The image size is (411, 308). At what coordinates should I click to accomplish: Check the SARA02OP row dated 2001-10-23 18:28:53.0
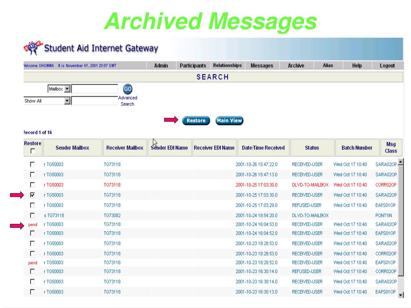pyautogui.click(x=32, y=243)
